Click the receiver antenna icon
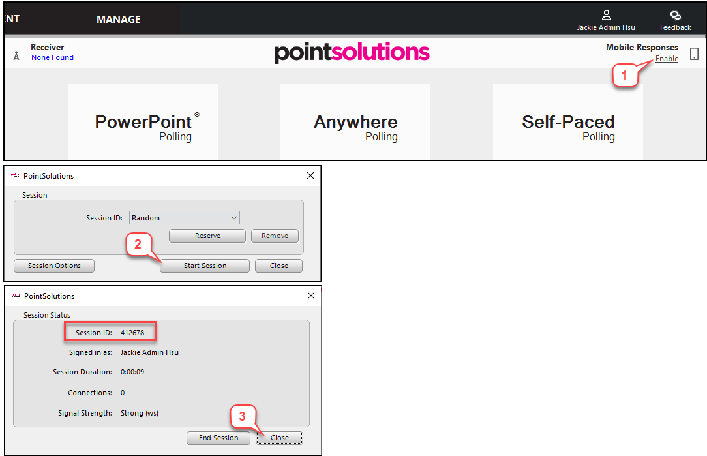The height and width of the screenshot is (456, 707). coord(16,55)
